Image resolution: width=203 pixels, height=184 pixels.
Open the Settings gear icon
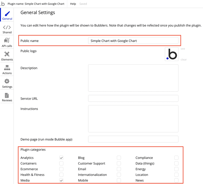[x=7, y=81]
